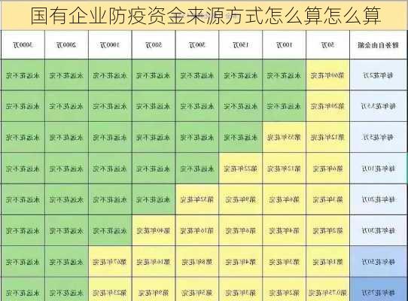Viewport: 408px width, 301px height.
Task: Select 永远花不完 in 每年花2万 row, 3000万 column
Action: click(x=23, y=75)
